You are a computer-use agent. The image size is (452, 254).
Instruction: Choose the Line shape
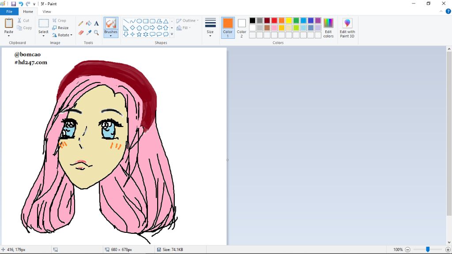pos(126,21)
